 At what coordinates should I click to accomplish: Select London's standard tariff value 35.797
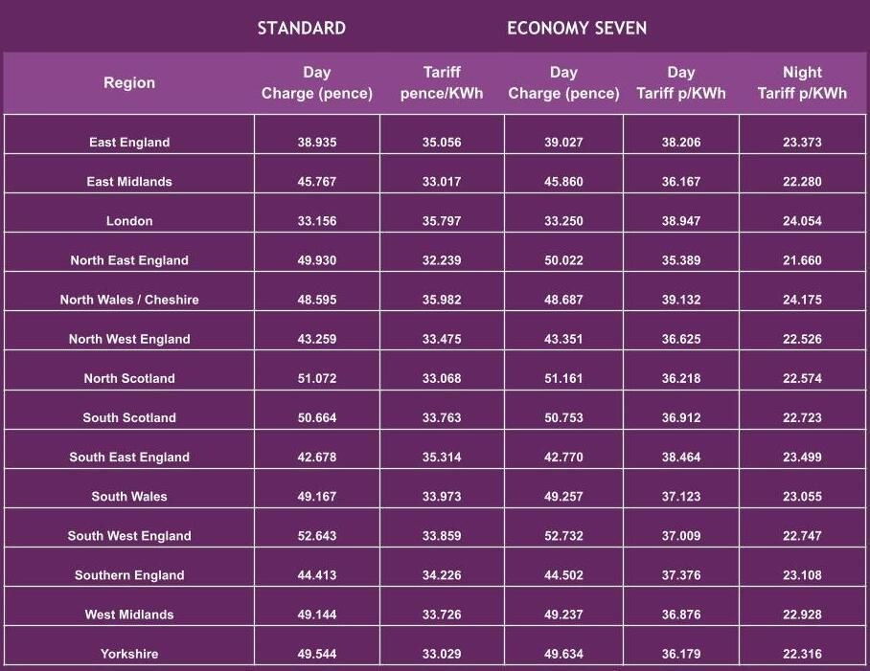click(x=442, y=221)
